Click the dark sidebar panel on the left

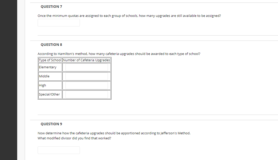(9, 80)
